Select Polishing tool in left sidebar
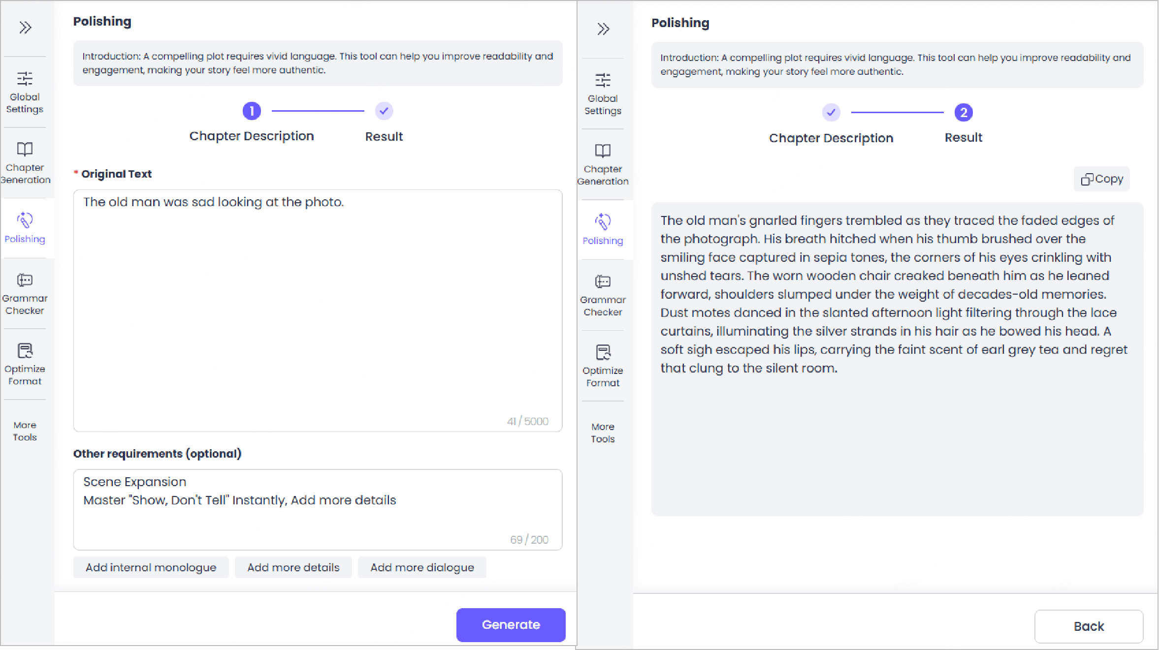The height and width of the screenshot is (650, 1159). [25, 228]
